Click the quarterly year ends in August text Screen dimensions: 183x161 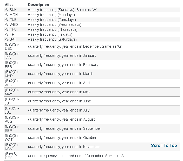coord(61,119)
